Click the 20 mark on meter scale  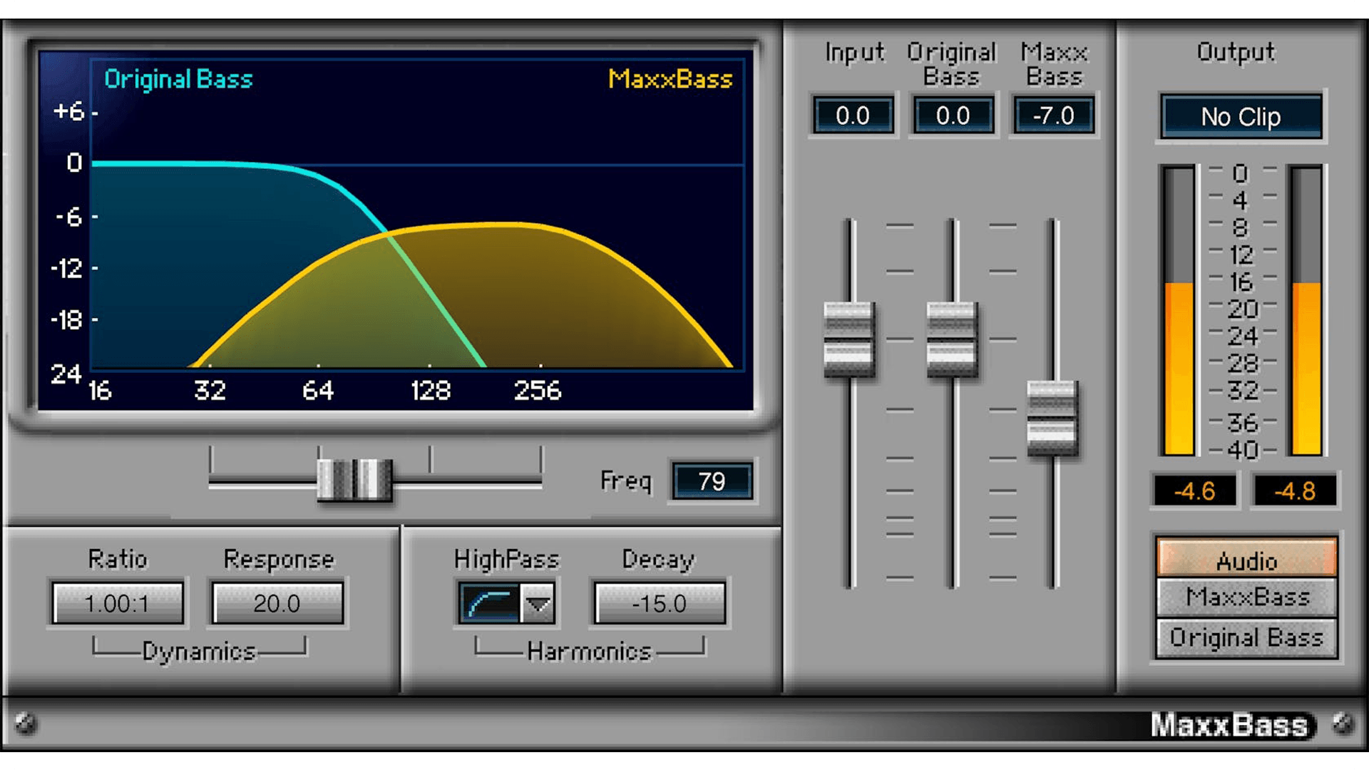(x=1243, y=309)
